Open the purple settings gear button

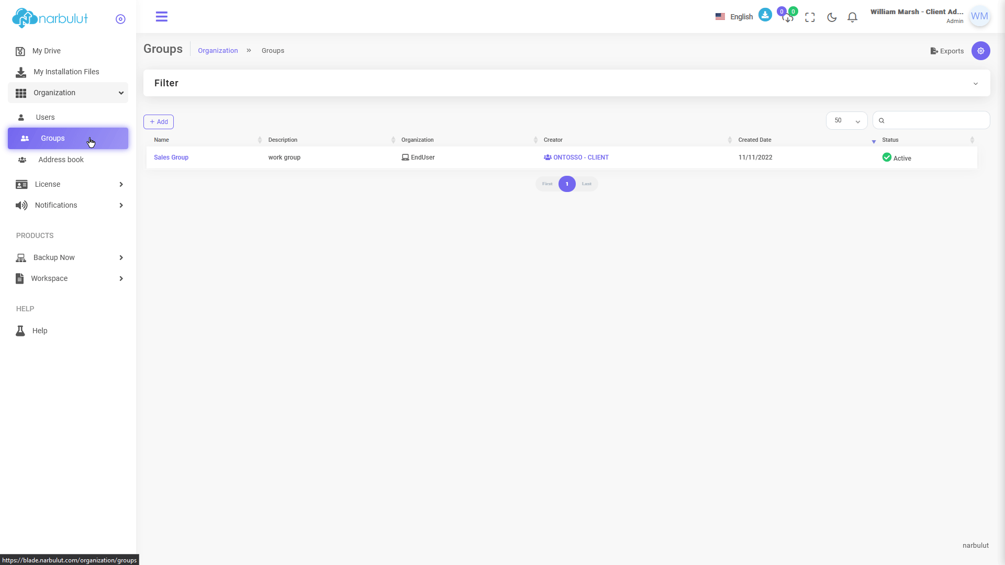981,51
